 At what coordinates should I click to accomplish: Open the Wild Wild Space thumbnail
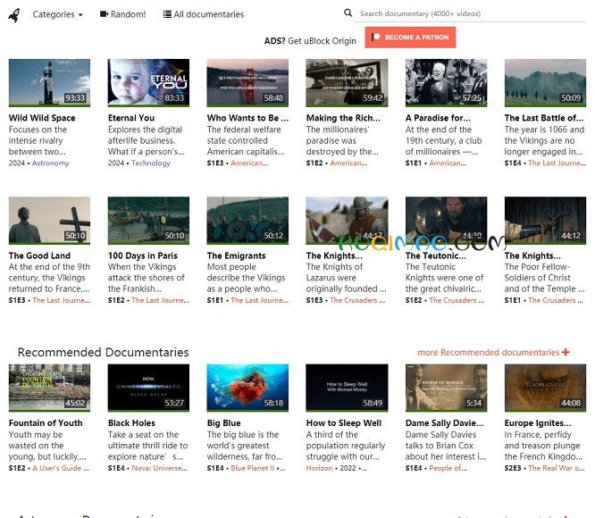coord(49,83)
